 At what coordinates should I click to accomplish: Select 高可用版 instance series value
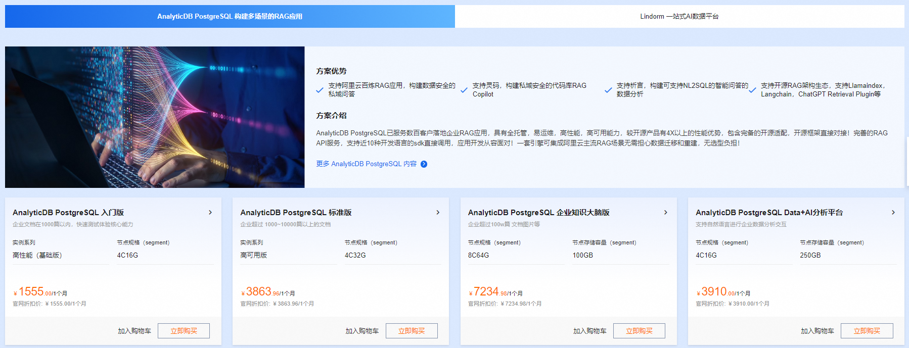(254, 255)
